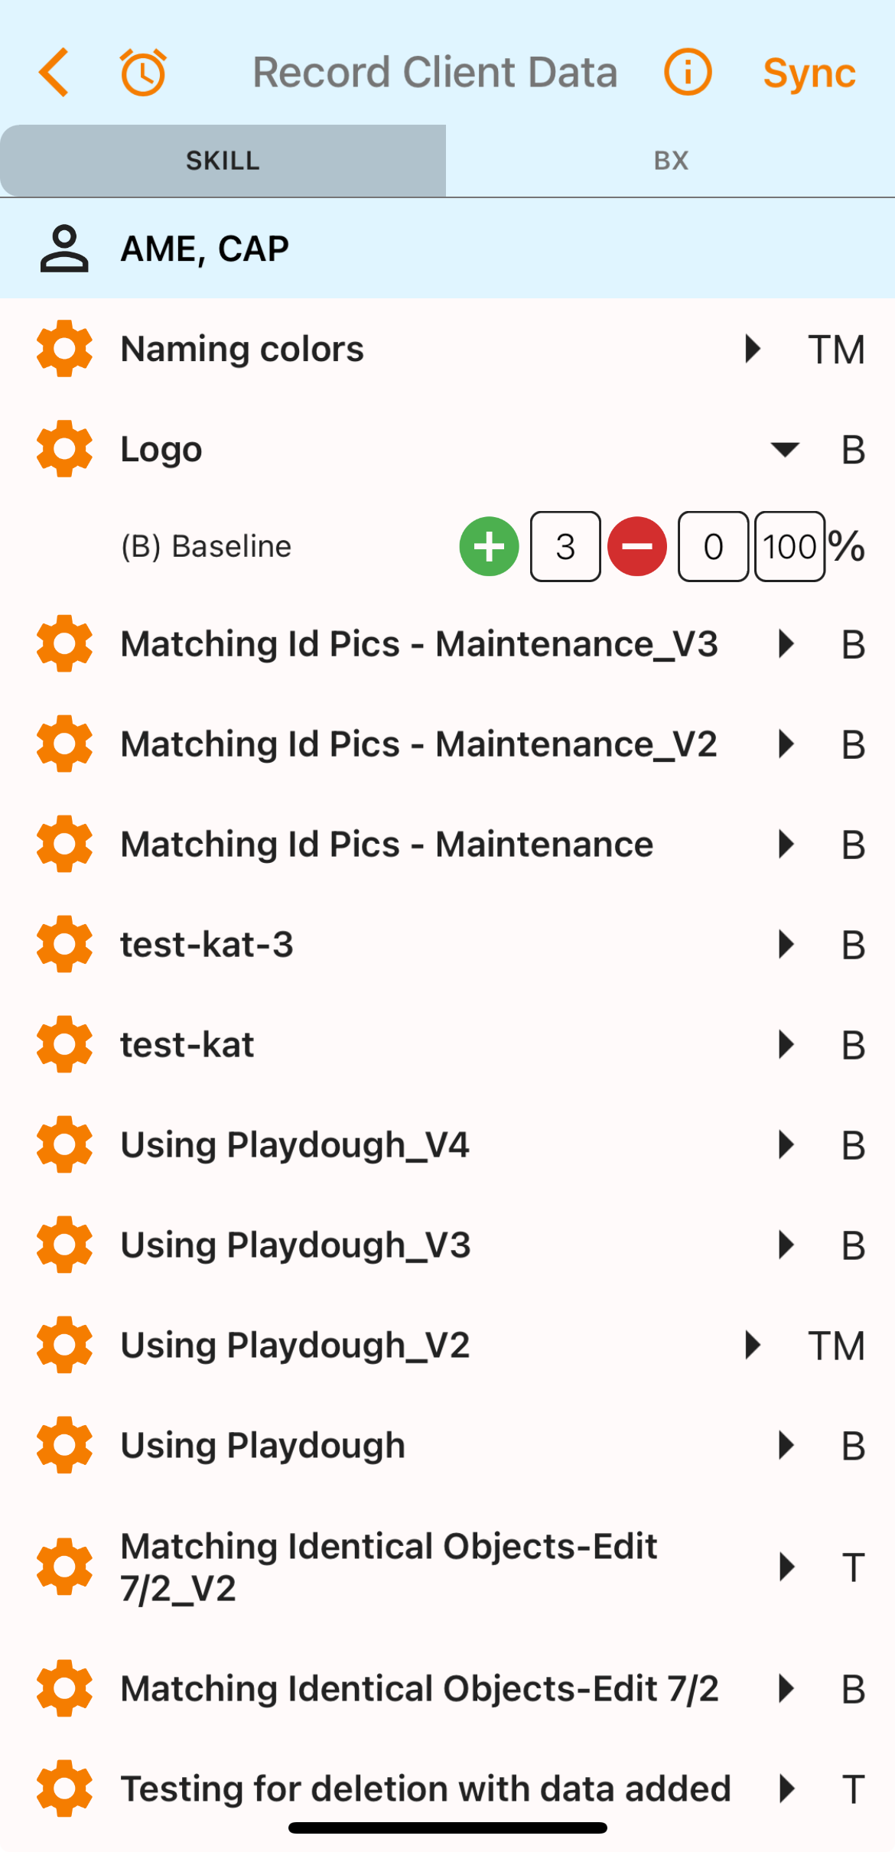The width and height of the screenshot is (895, 1852).
Task: Click the incorrect count field showing 0
Action: coord(713,547)
